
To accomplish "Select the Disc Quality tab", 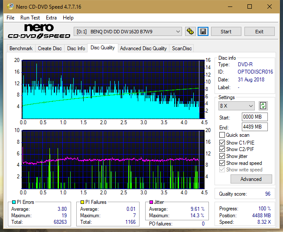I will [x=103, y=48].
